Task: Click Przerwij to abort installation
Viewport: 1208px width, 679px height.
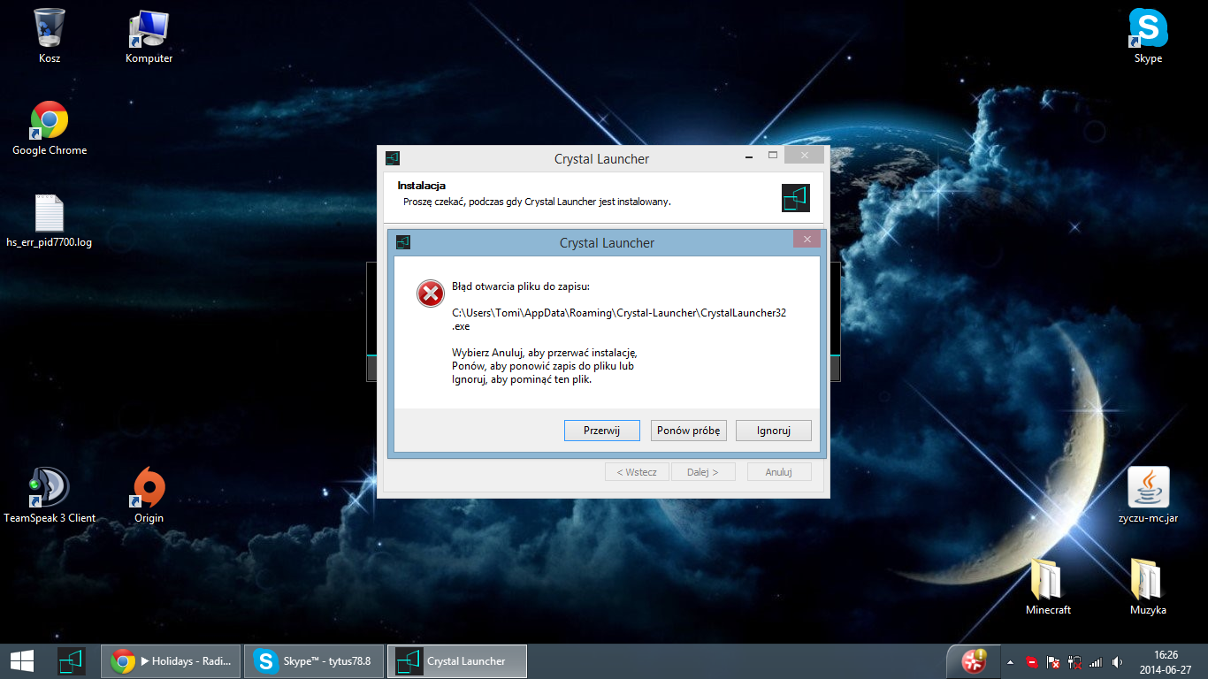Action: (x=601, y=431)
